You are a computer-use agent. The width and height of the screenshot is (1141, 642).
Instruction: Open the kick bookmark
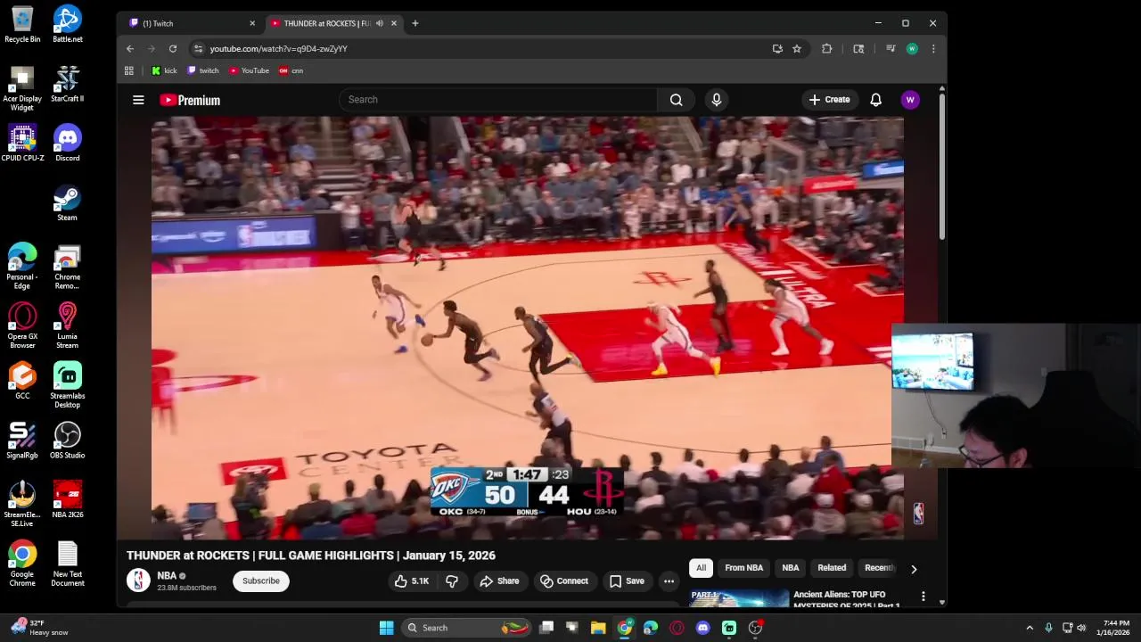164,70
